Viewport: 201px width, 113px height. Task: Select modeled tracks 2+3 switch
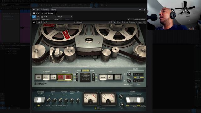click(39, 100)
